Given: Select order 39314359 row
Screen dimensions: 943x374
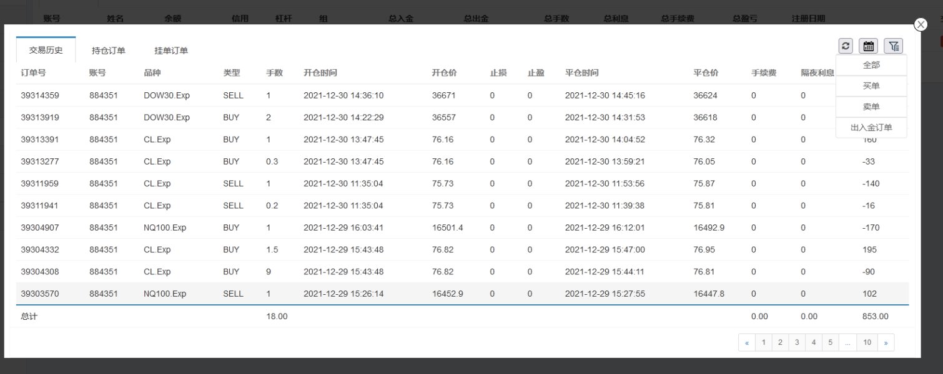Looking at the screenshot, I should (x=462, y=95).
